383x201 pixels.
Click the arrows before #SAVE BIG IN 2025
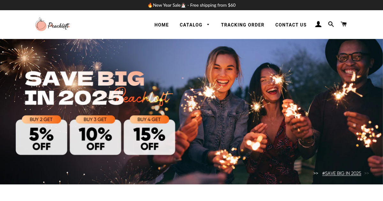tap(316, 173)
